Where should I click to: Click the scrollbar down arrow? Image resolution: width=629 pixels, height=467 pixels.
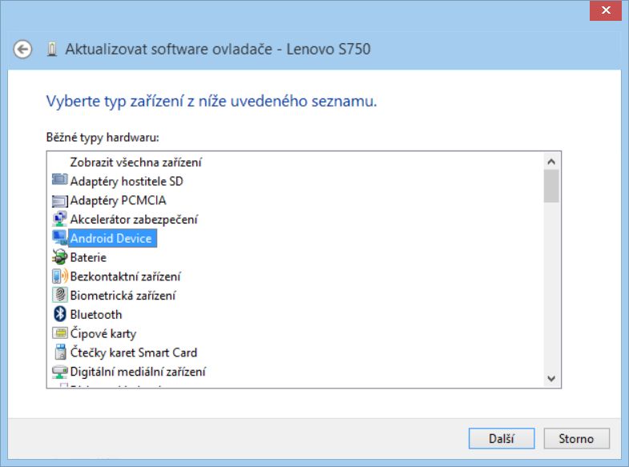(551, 378)
